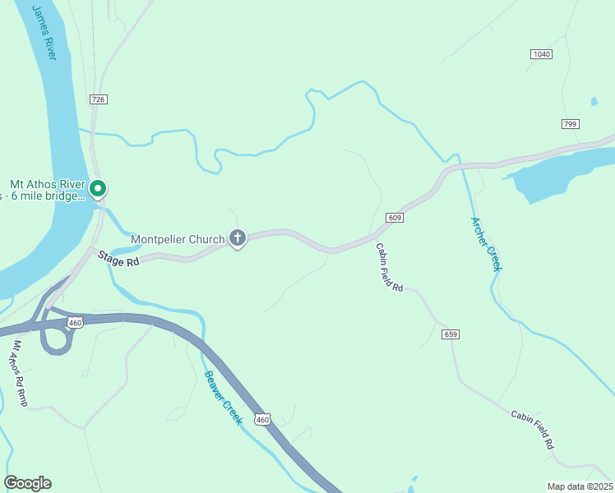Select the route 726 shield marker
The height and width of the screenshot is (493, 615).
tap(98, 99)
